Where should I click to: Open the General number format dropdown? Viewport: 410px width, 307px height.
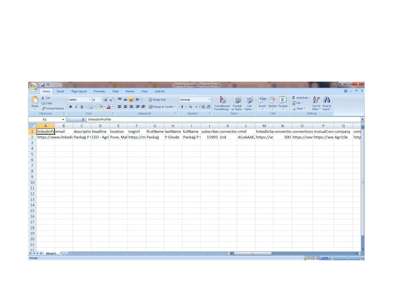click(209, 100)
